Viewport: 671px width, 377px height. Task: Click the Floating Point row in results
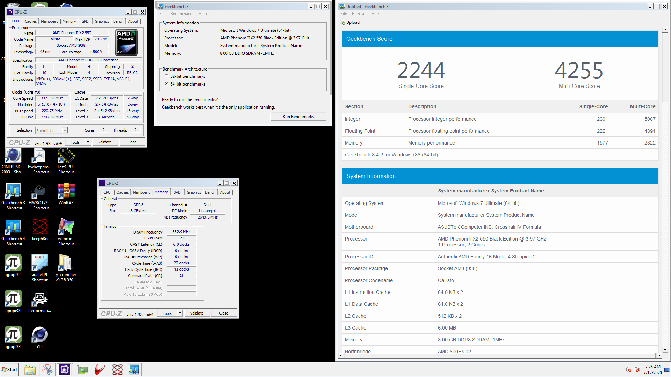pyautogui.click(x=500, y=131)
